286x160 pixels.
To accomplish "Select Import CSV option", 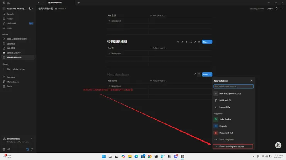I will [x=233, y=107].
